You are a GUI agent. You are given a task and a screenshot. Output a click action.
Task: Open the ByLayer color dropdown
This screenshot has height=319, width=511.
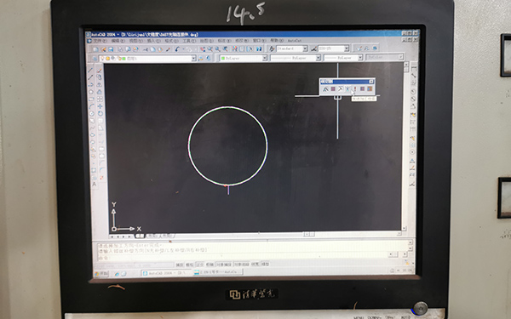click(x=265, y=58)
